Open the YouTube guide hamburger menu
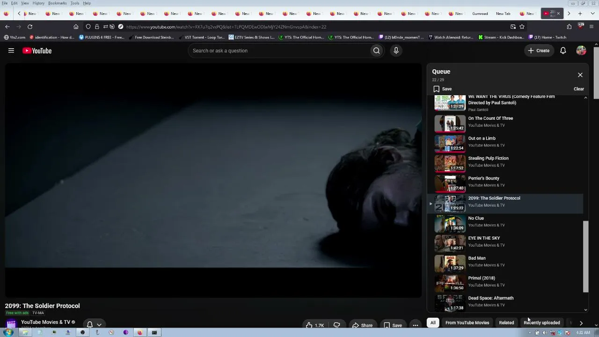The image size is (599, 337). [x=11, y=51]
